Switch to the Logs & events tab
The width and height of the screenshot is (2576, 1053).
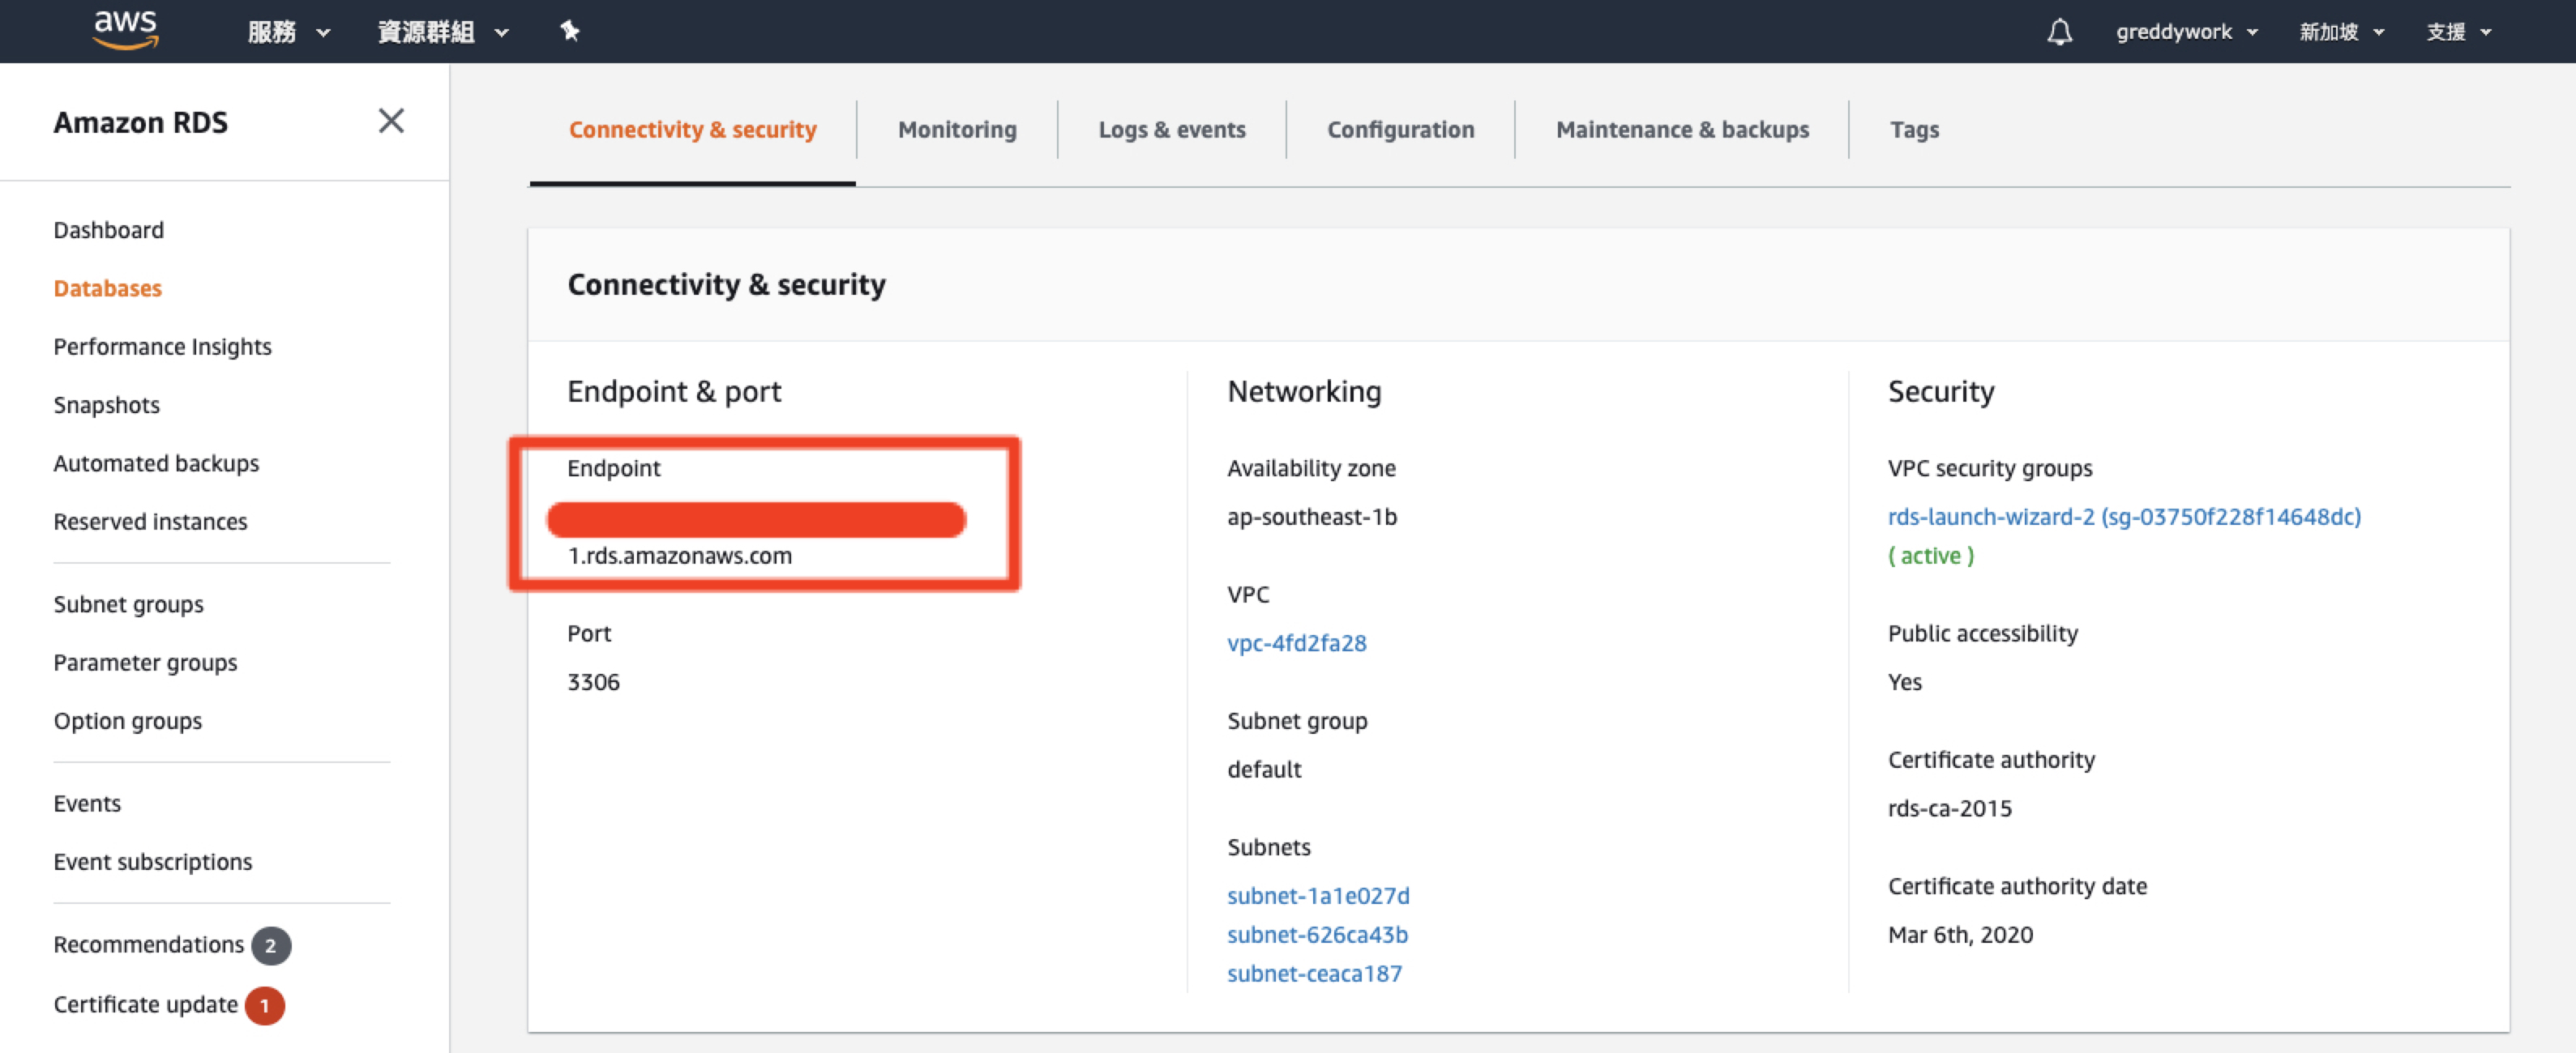[x=1171, y=130]
